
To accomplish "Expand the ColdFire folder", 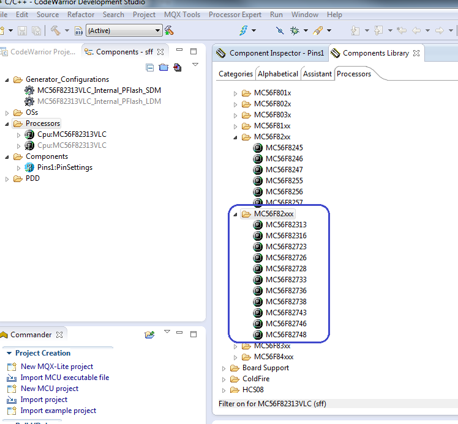I will coord(223,379).
